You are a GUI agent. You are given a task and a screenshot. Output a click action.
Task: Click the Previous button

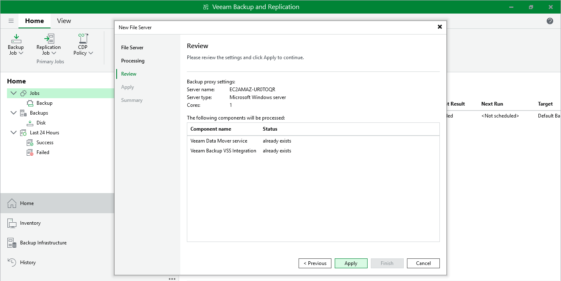[315, 263]
